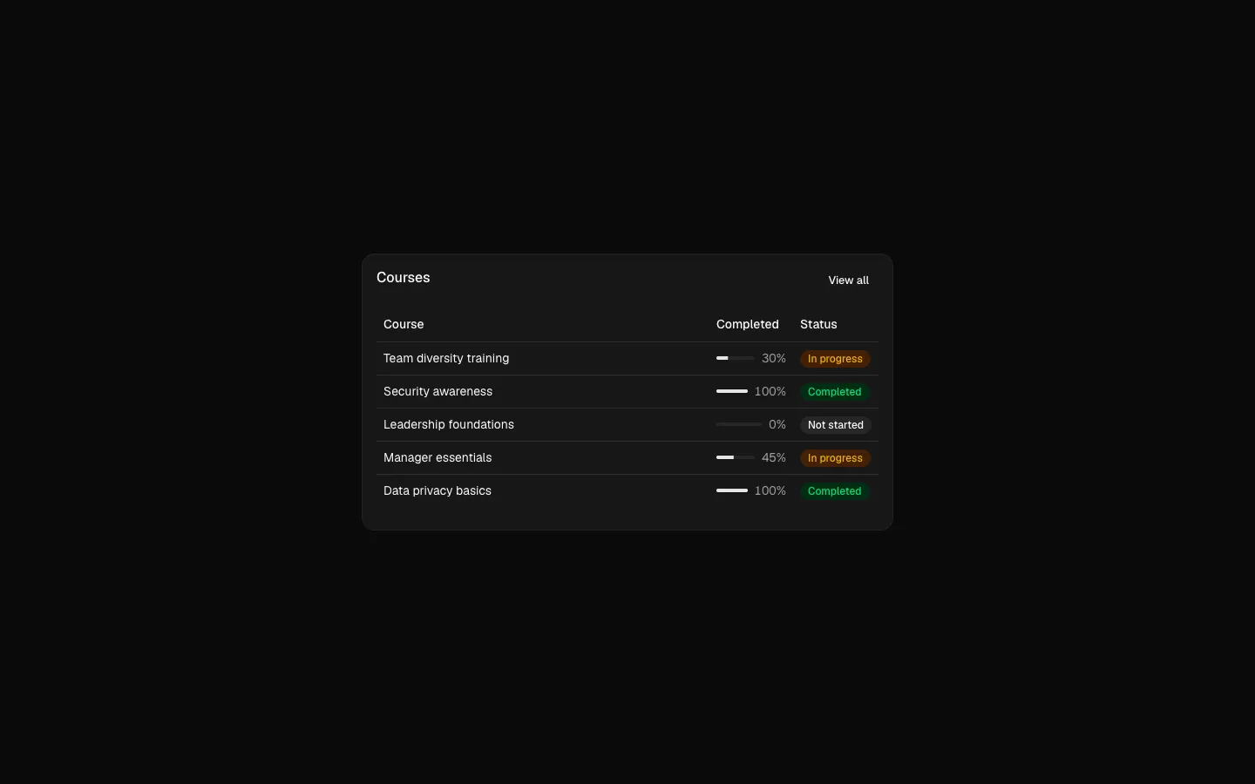Click the Completed column header
The width and height of the screenshot is (1255, 784).
[748, 324]
